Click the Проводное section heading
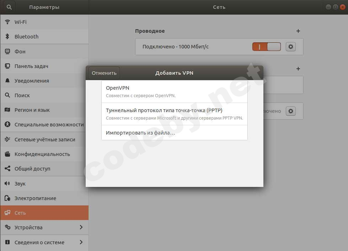The height and width of the screenshot is (251, 348). point(150,31)
